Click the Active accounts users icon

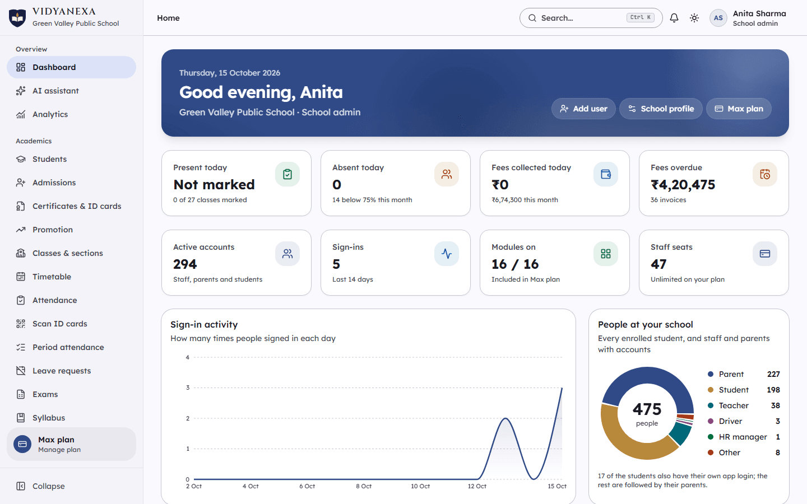(x=287, y=254)
